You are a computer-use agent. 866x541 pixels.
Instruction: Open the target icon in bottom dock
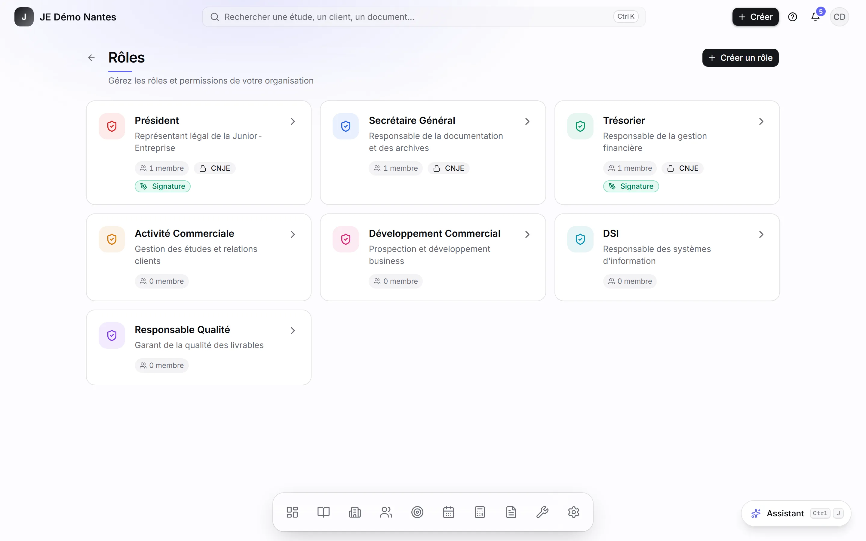tap(417, 512)
